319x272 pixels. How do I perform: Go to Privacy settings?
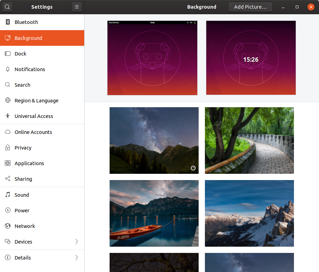[42, 148]
